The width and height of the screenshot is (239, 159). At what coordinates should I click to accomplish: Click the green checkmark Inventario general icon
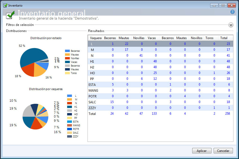10,15
